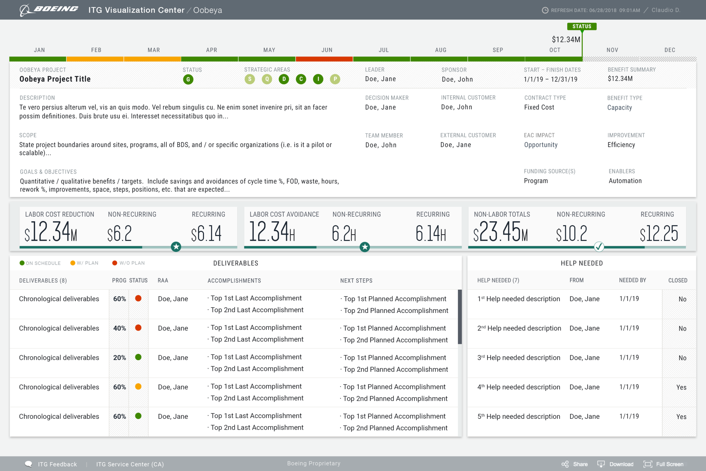Select strategic area D badge
This screenshot has height=471, width=706.
pos(284,79)
